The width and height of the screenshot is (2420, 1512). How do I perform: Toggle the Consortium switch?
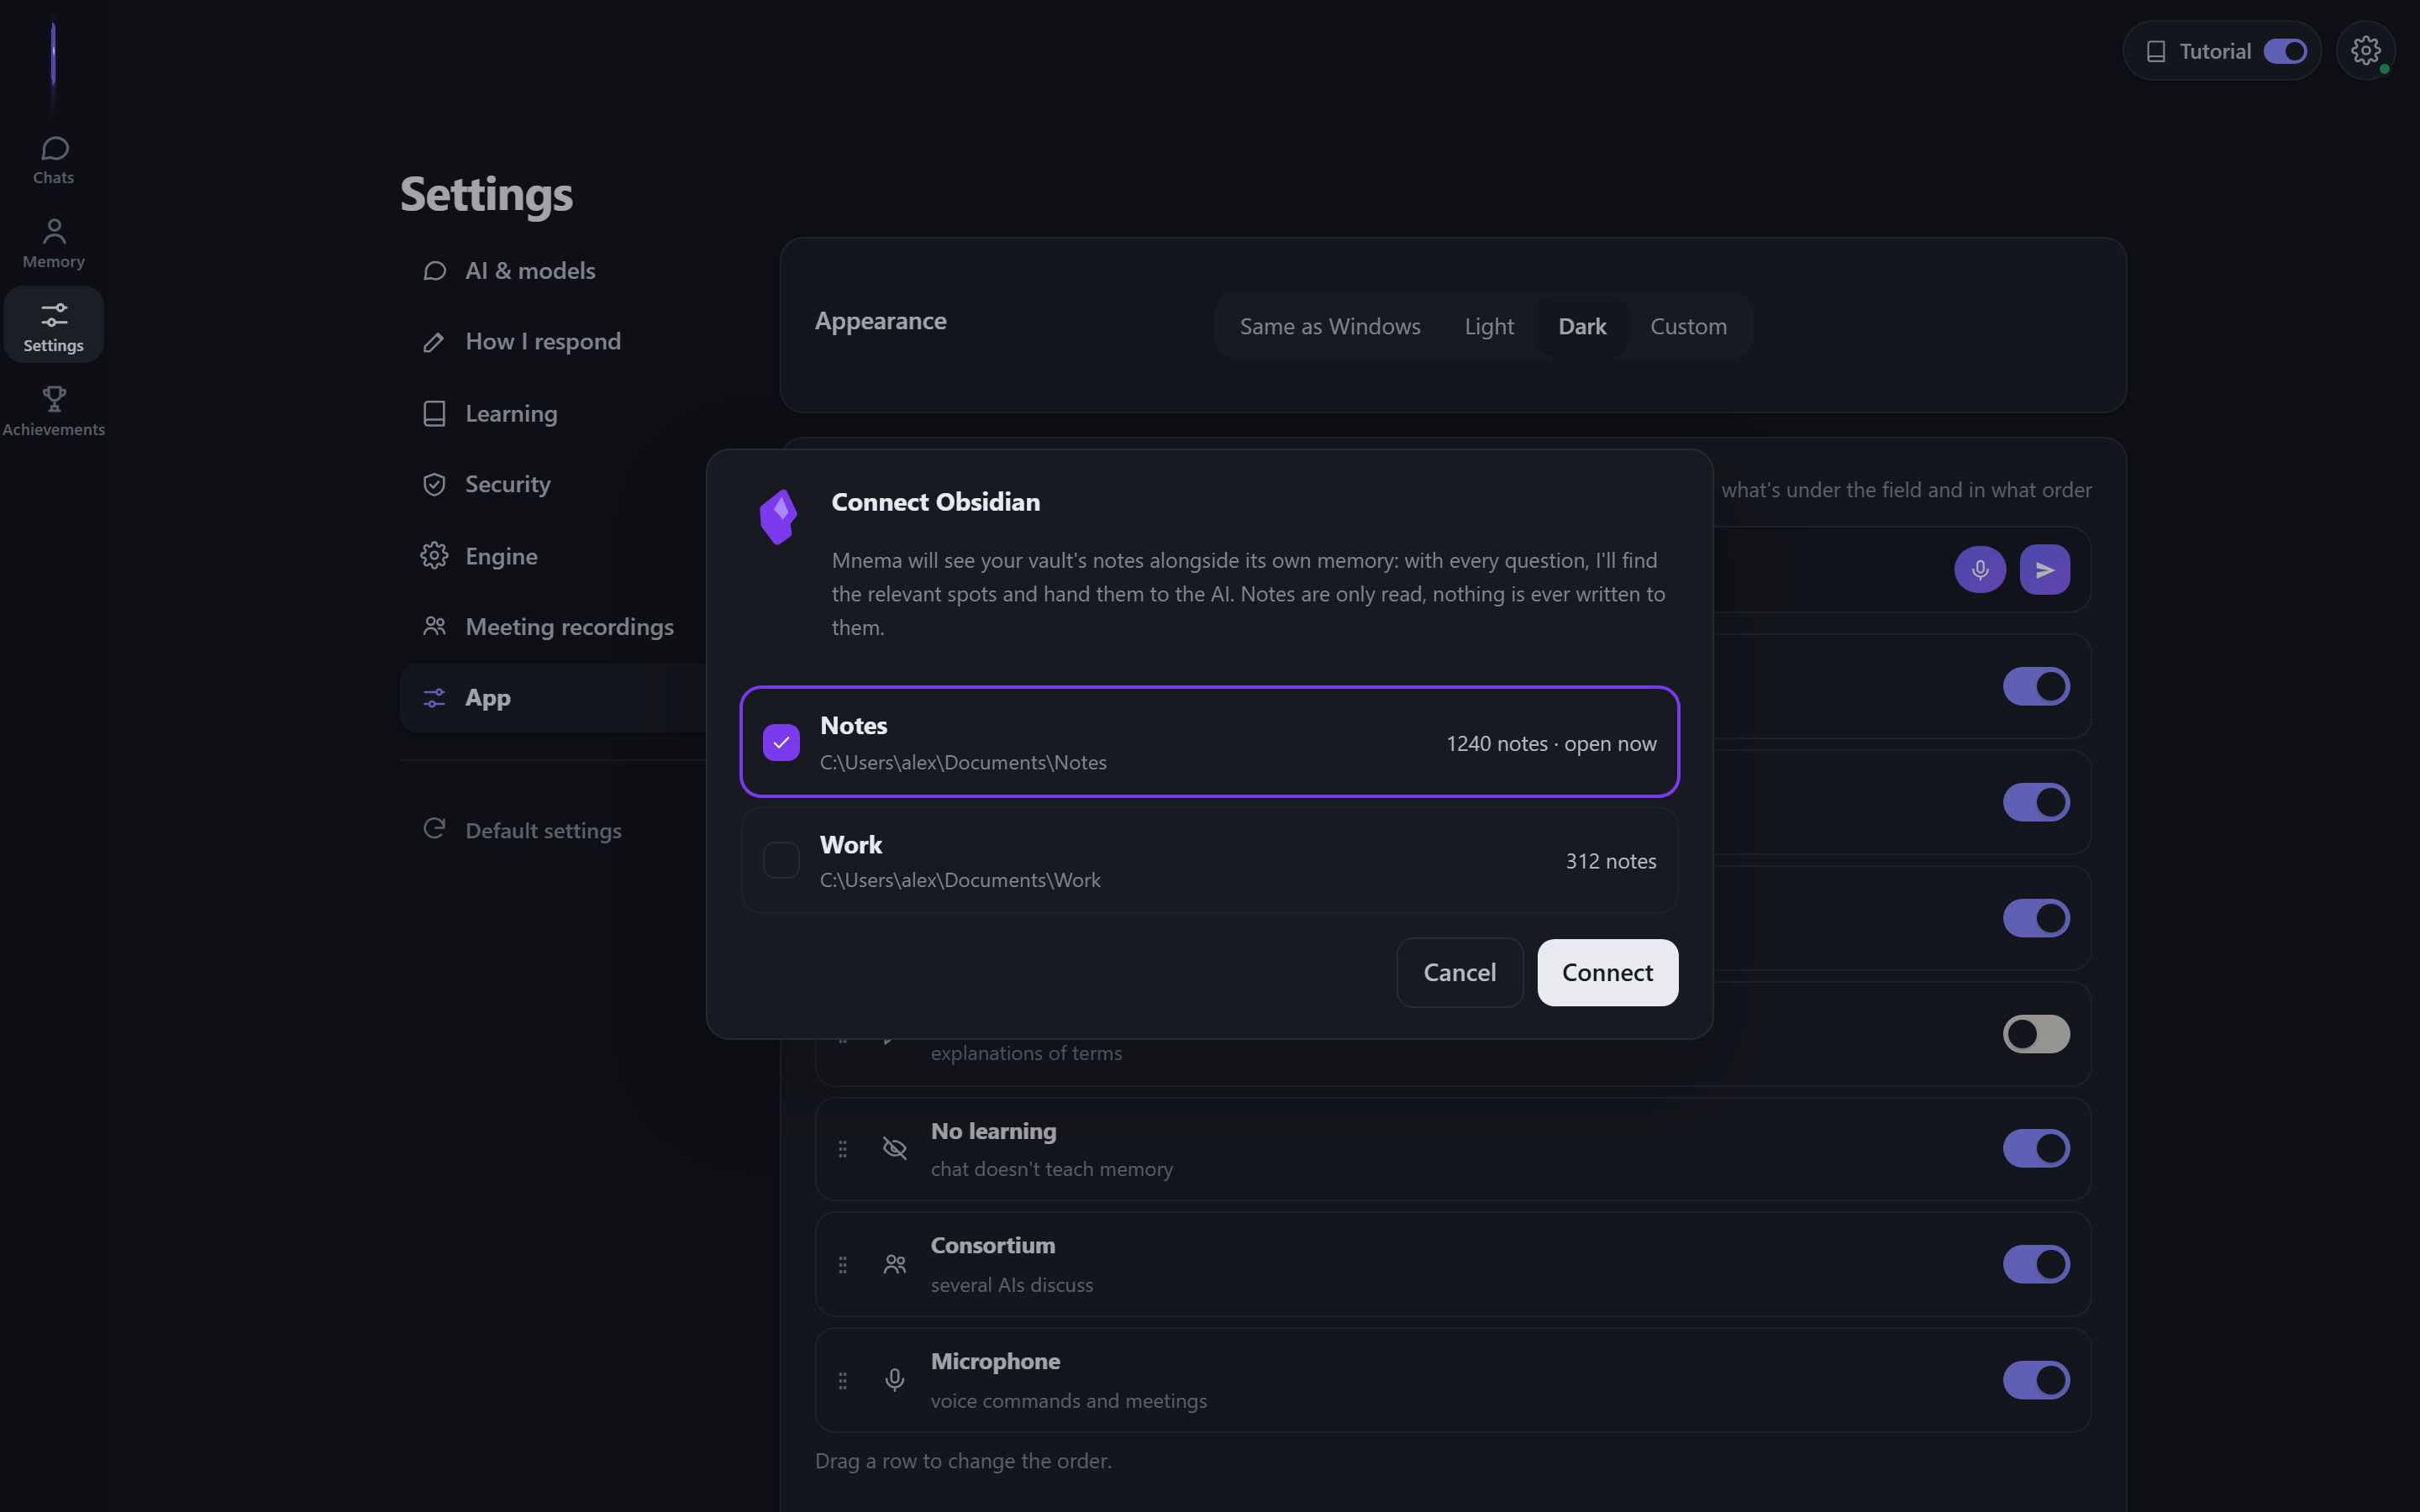pyautogui.click(x=2036, y=1264)
